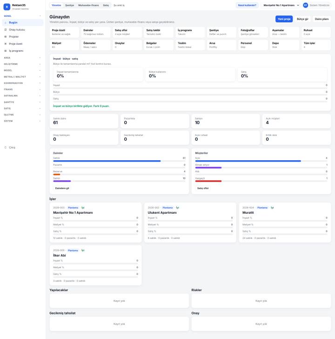335x339 pixels.
Task: Open the Tüm işler shortcut card
Action: point(316,45)
